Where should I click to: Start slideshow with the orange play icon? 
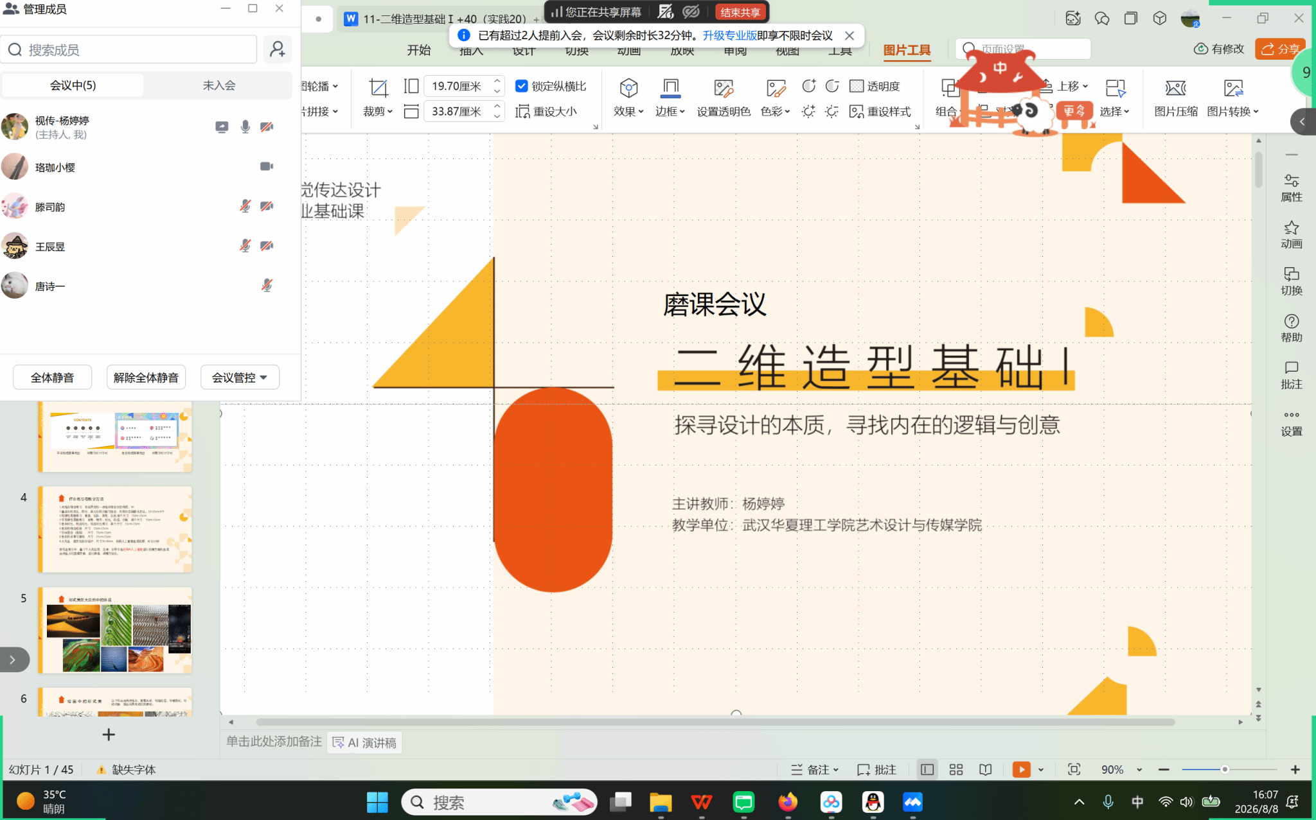click(x=1021, y=769)
